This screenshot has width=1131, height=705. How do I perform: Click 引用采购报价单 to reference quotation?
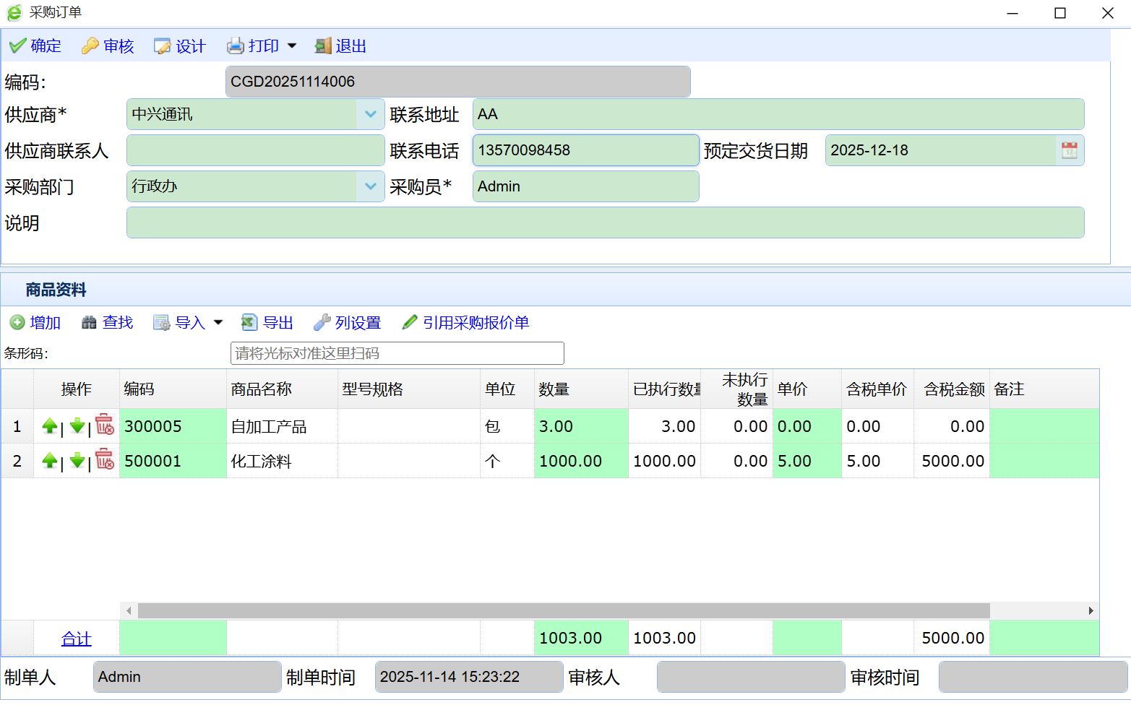(x=466, y=323)
